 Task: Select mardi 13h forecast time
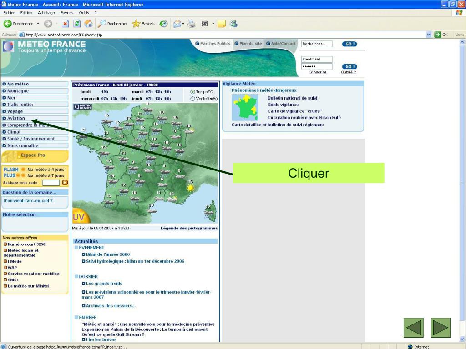pyautogui.click(x=158, y=92)
